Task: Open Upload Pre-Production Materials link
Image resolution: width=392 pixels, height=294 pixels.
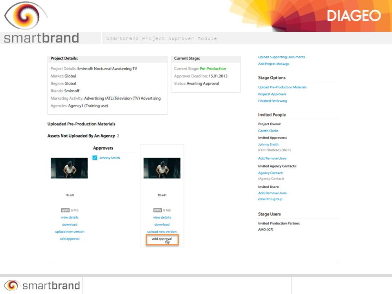Action: pyautogui.click(x=282, y=87)
